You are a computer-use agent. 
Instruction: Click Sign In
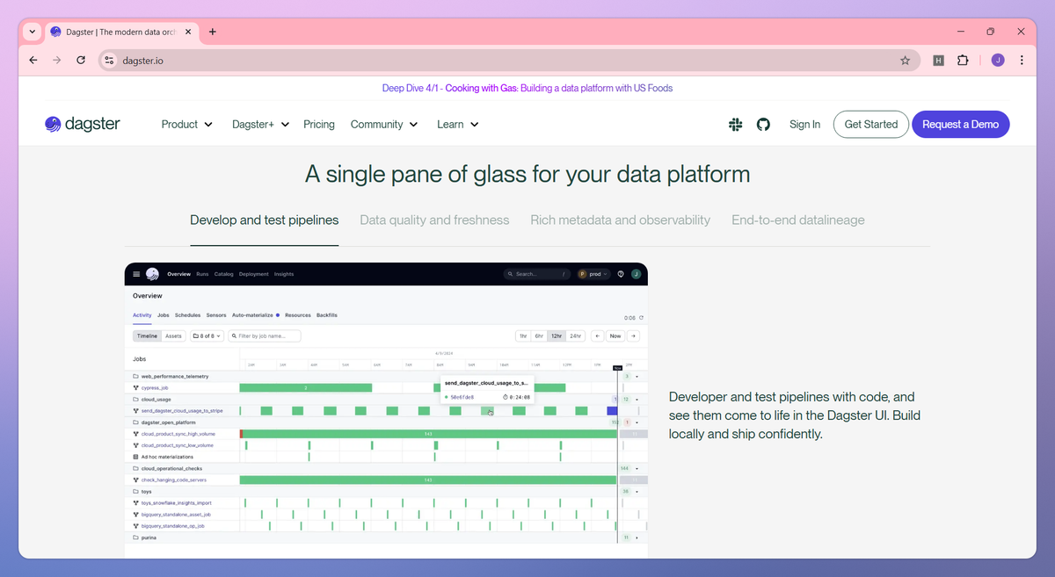click(804, 125)
